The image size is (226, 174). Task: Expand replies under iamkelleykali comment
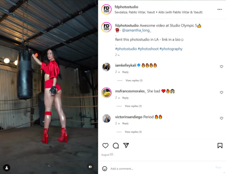[x=134, y=81]
